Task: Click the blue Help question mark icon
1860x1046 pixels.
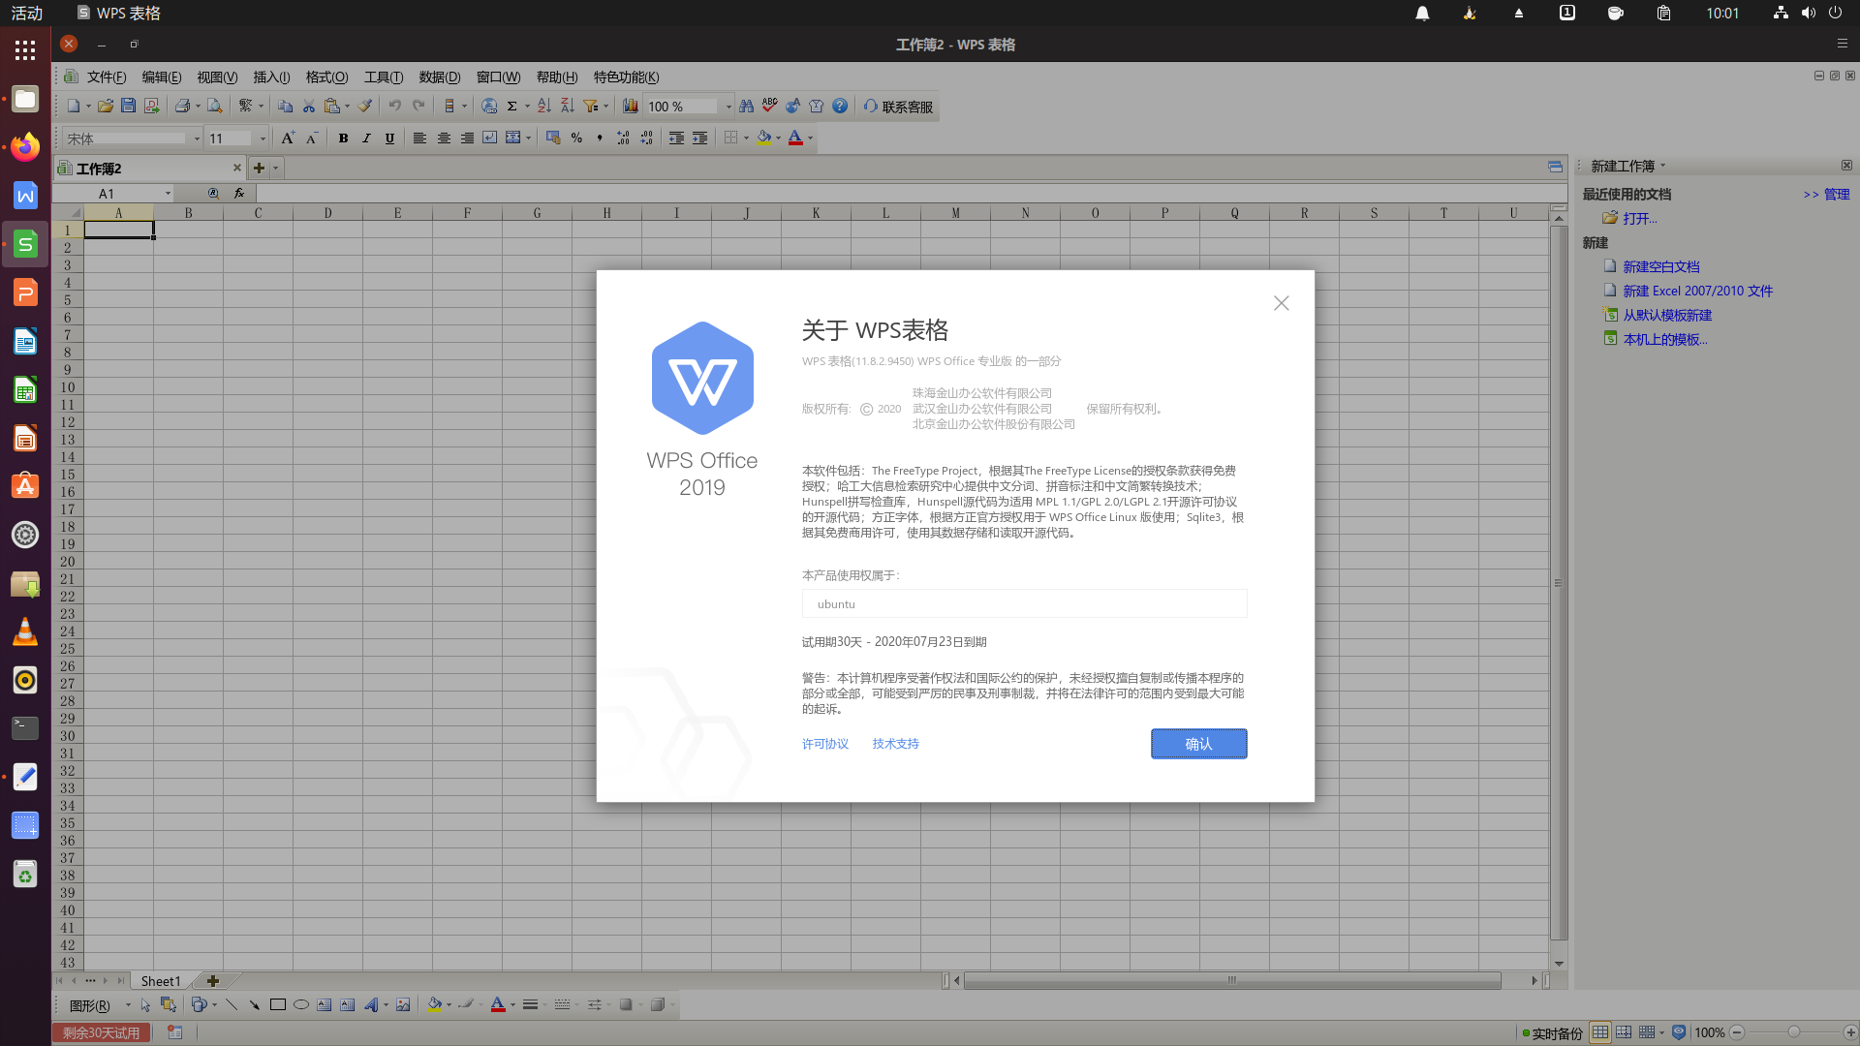Action: click(840, 107)
